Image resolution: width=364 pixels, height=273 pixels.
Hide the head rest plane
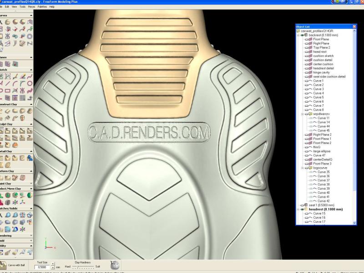coord(306,52)
